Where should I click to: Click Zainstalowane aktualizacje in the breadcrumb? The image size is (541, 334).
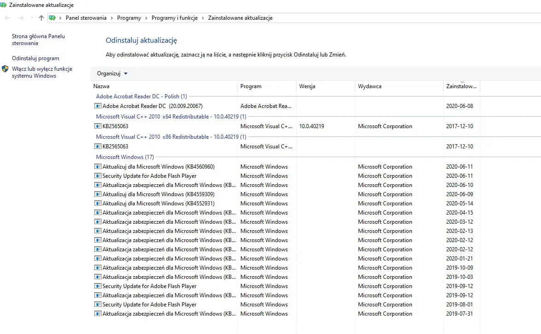click(240, 18)
